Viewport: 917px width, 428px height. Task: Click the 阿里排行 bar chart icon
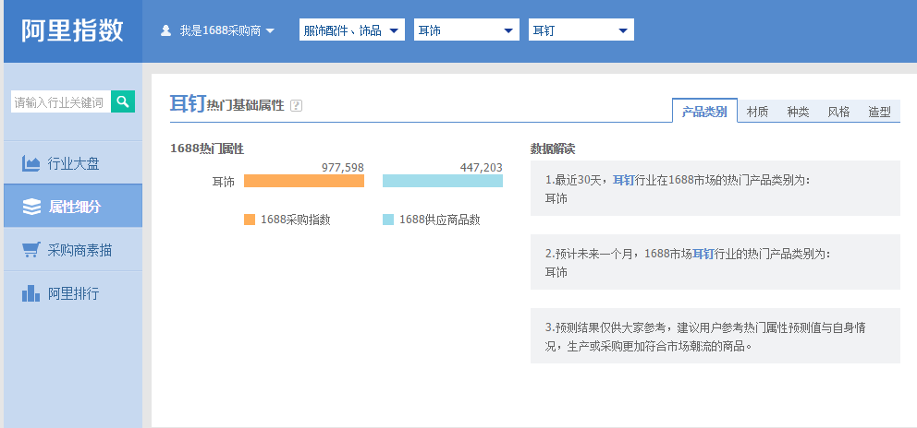[x=31, y=293]
